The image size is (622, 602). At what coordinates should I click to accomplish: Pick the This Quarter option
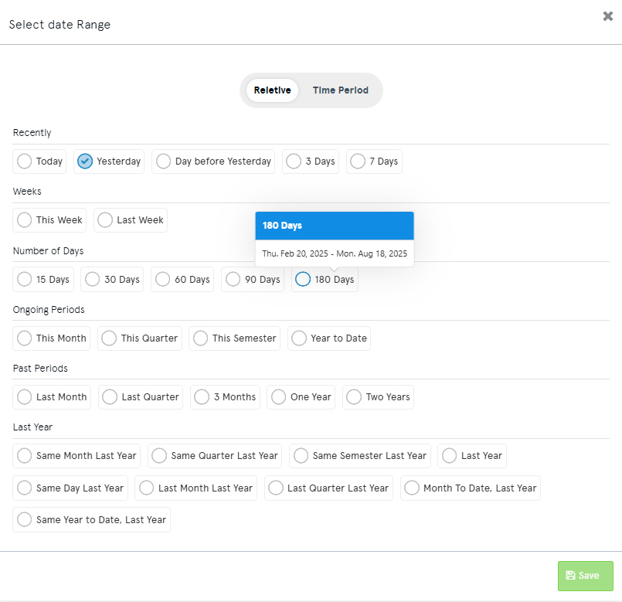[x=140, y=338]
